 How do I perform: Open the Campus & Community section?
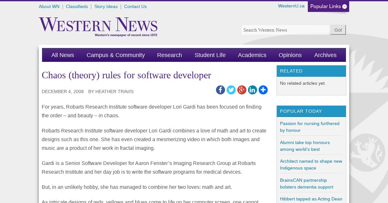click(x=116, y=55)
